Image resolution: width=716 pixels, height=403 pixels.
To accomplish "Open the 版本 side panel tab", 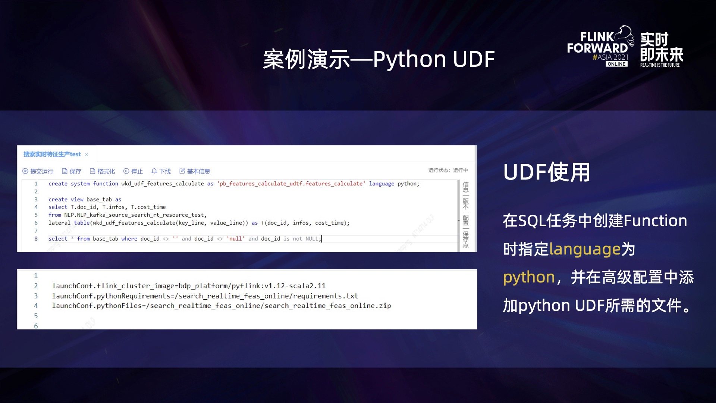I will pos(466,203).
